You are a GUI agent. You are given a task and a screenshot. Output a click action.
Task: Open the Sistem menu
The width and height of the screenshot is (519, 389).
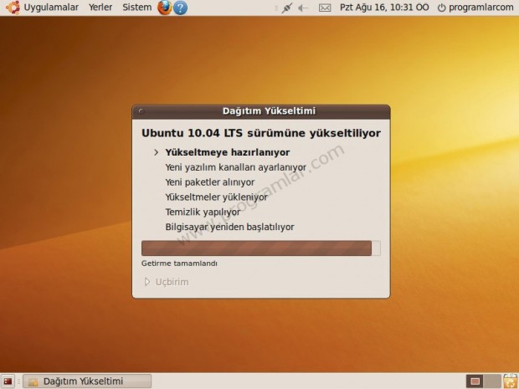(x=136, y=8)
